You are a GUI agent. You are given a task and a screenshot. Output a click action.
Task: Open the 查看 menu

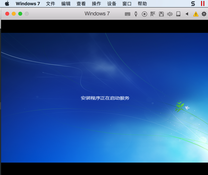tap(81, 4)
